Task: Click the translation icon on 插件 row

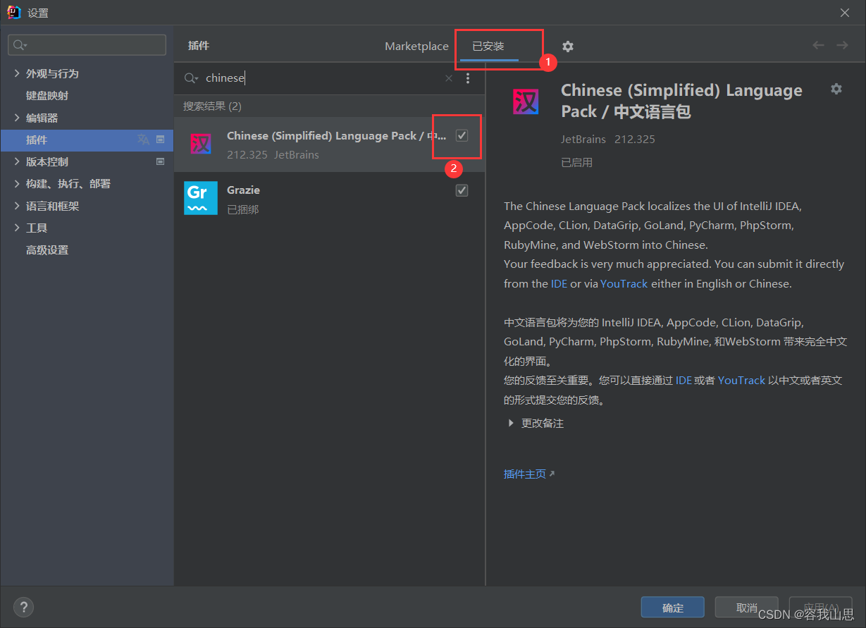Action: pos(144,140)
